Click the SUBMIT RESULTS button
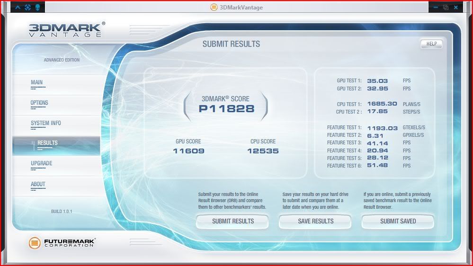Screen dimensions: 473x266 pyautogui.click(x=232, y=222)
